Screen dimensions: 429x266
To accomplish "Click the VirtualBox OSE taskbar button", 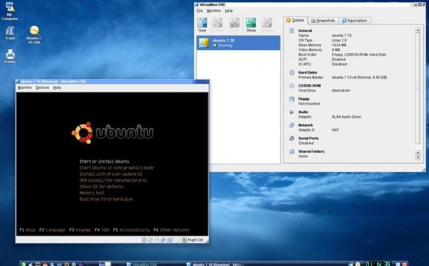I will pyautogui.click(x=142, y=264).
